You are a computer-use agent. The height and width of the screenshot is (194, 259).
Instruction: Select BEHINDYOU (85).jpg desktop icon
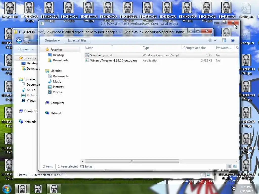pos(247,91)
